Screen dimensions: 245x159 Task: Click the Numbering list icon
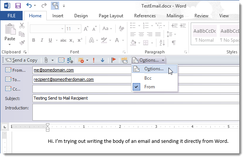[x=145, y=26]
